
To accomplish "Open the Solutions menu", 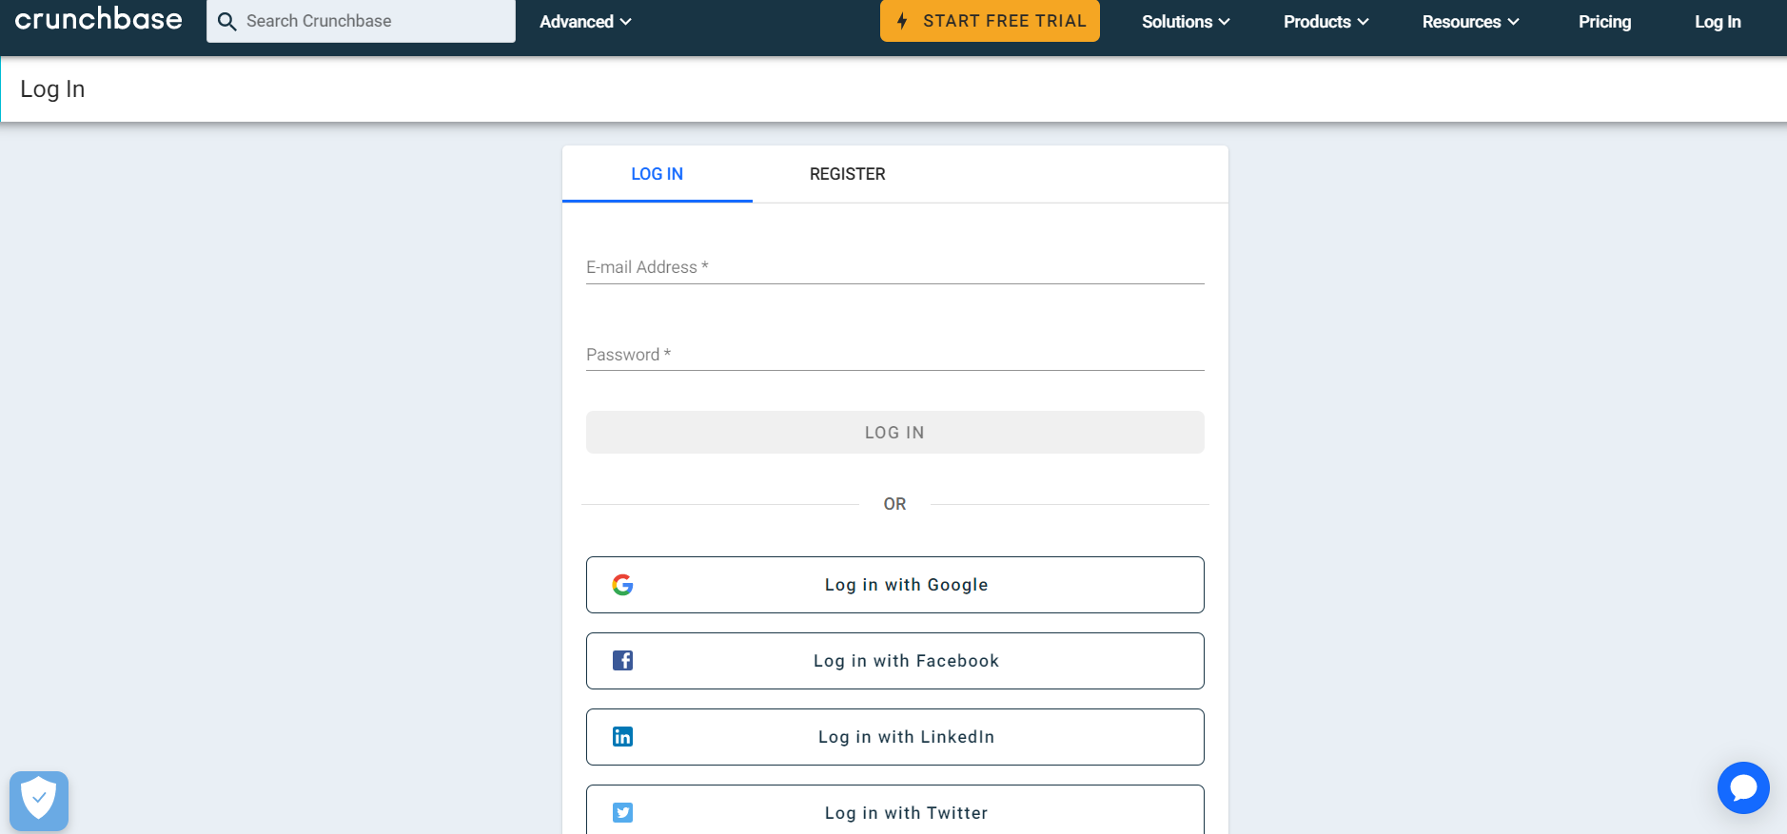I will pos(1186,21).
